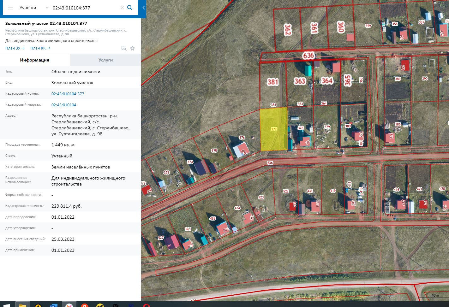Screen dimensions: 449x307
Task: Click the date 01.01.2023
Action: [x=63, y=250]
